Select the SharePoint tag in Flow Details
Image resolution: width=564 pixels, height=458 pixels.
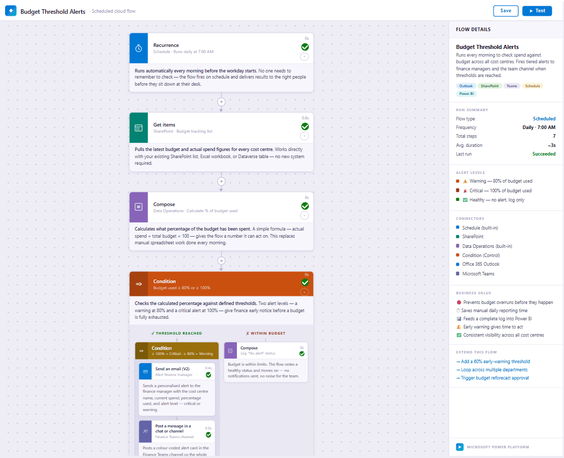click(489, 86)
